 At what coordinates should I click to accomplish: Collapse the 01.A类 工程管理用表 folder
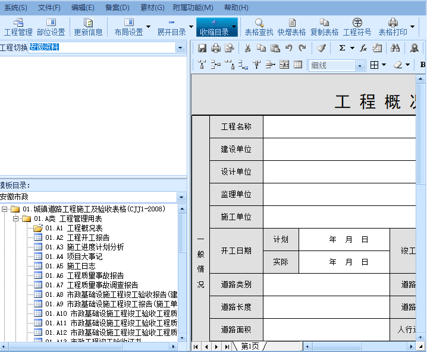point(16,219)
